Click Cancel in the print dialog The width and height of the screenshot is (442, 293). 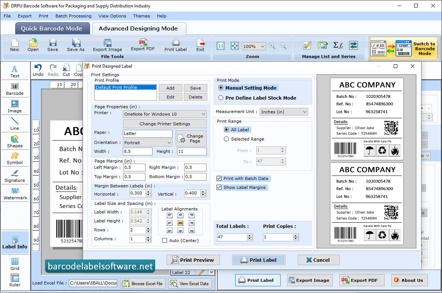point(318,260)
